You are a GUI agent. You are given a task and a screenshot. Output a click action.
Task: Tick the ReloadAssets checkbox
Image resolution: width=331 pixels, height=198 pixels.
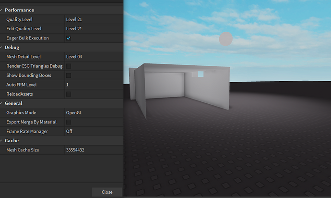pyautogui.click(x=69, y=94)
